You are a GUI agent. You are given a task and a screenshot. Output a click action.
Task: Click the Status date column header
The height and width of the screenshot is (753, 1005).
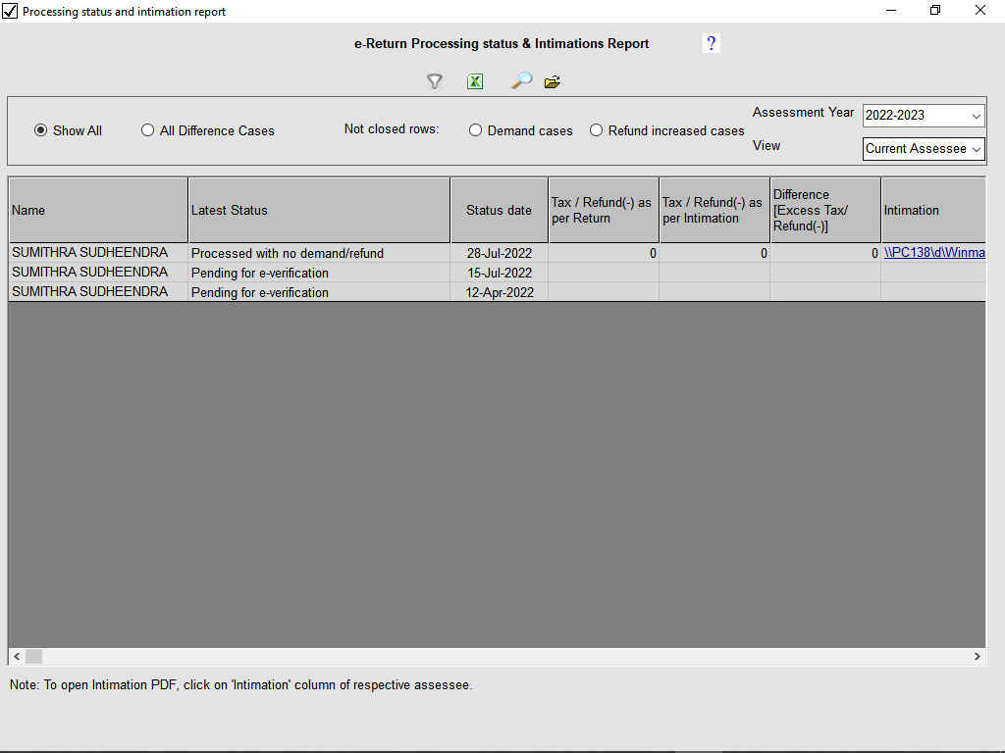pyautogui.click(x=499, y=210)
